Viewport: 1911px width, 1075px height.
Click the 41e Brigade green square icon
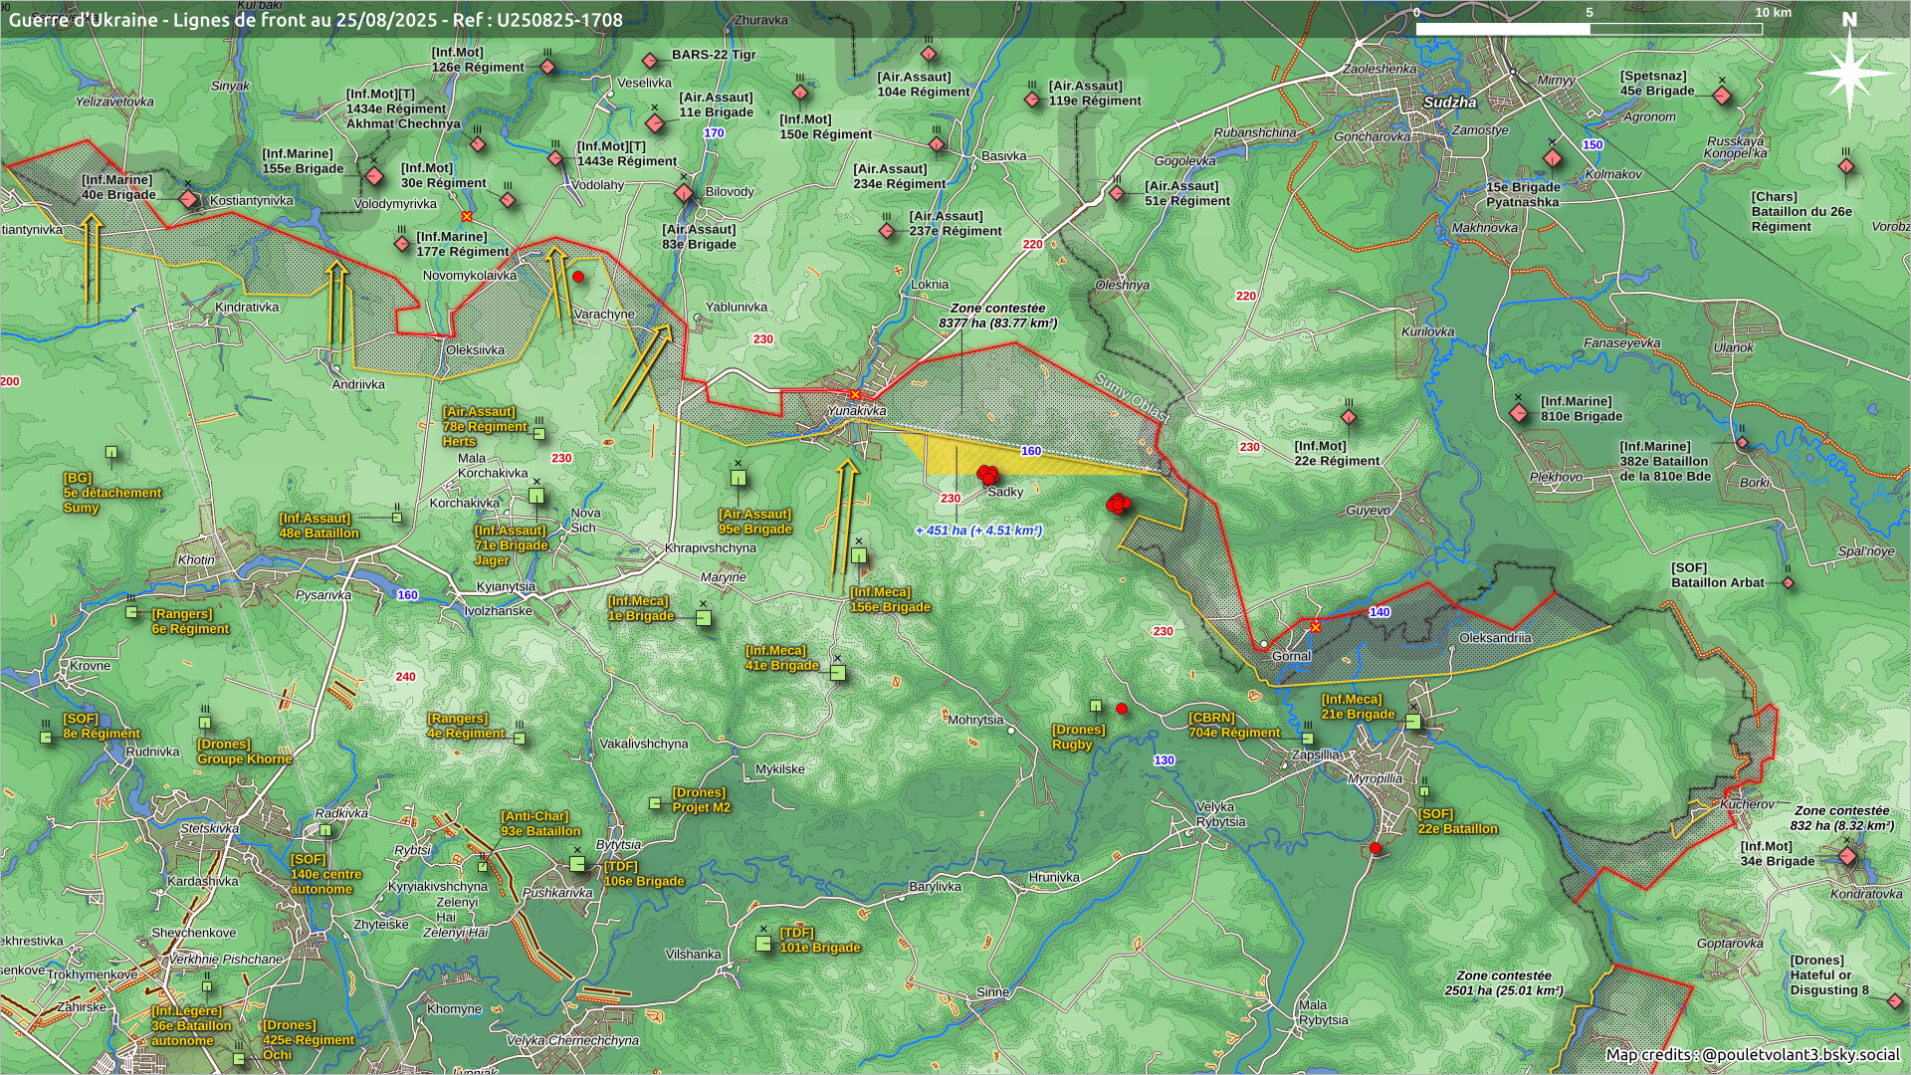tap(838, 673)
